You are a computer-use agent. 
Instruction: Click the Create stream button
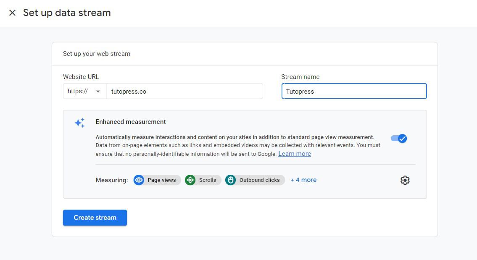point(95,218)
